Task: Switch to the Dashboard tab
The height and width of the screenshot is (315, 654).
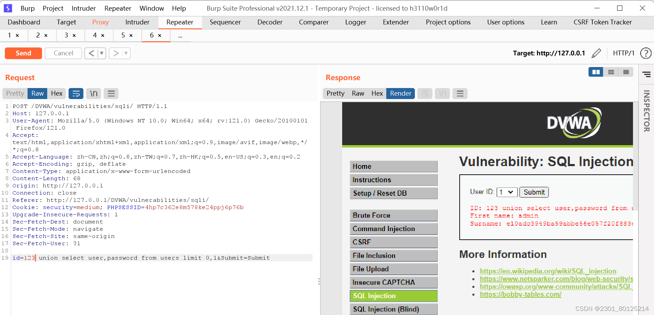Action: 24,22
